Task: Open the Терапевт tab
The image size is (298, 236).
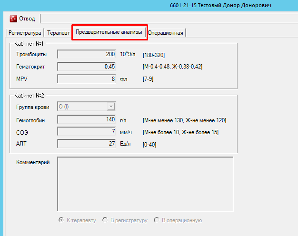Action: (x=59, y=33)
